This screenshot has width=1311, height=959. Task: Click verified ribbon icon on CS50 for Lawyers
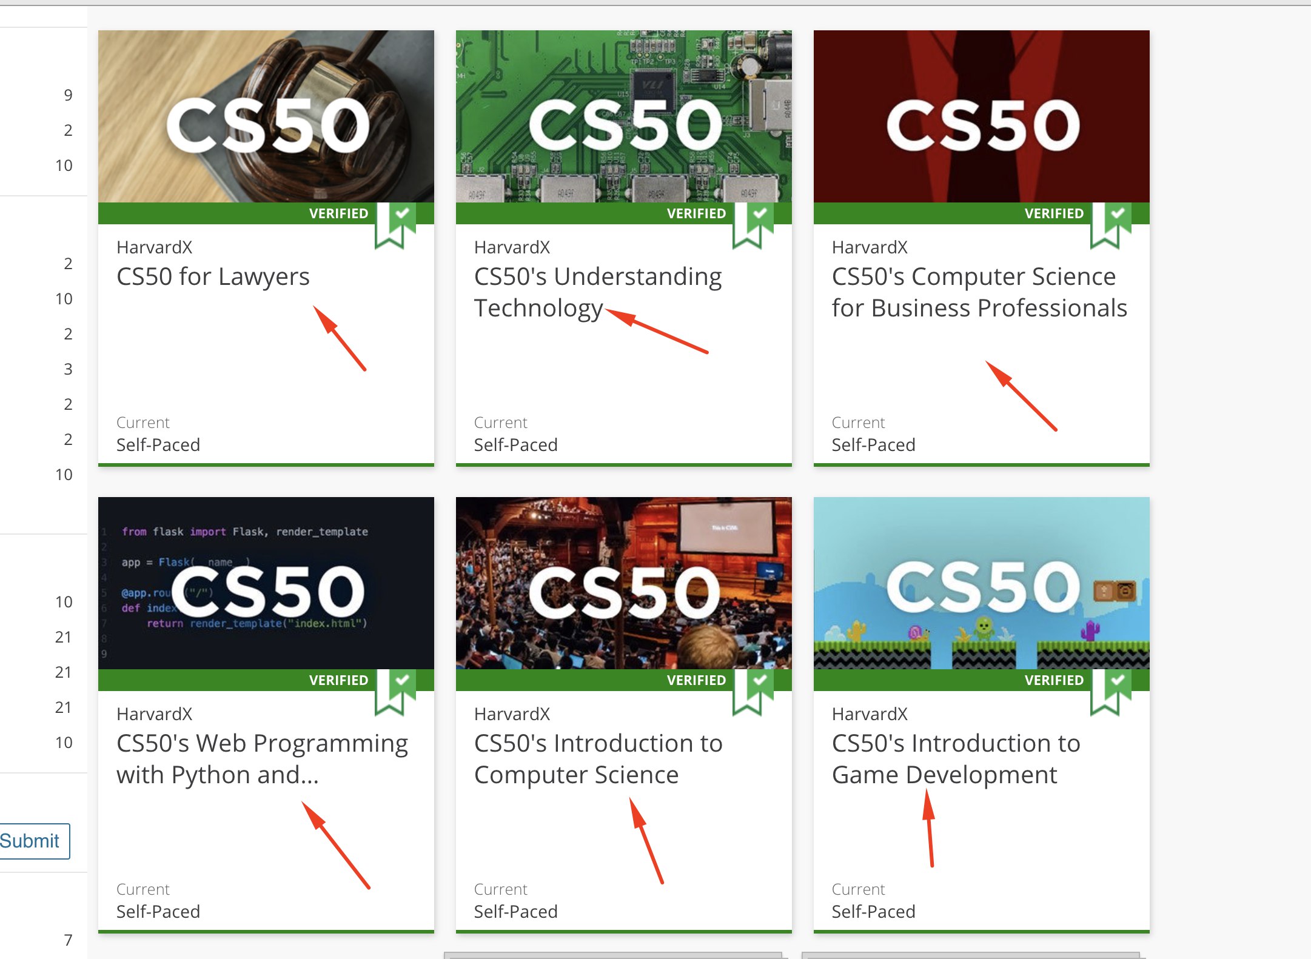point(395,226)
